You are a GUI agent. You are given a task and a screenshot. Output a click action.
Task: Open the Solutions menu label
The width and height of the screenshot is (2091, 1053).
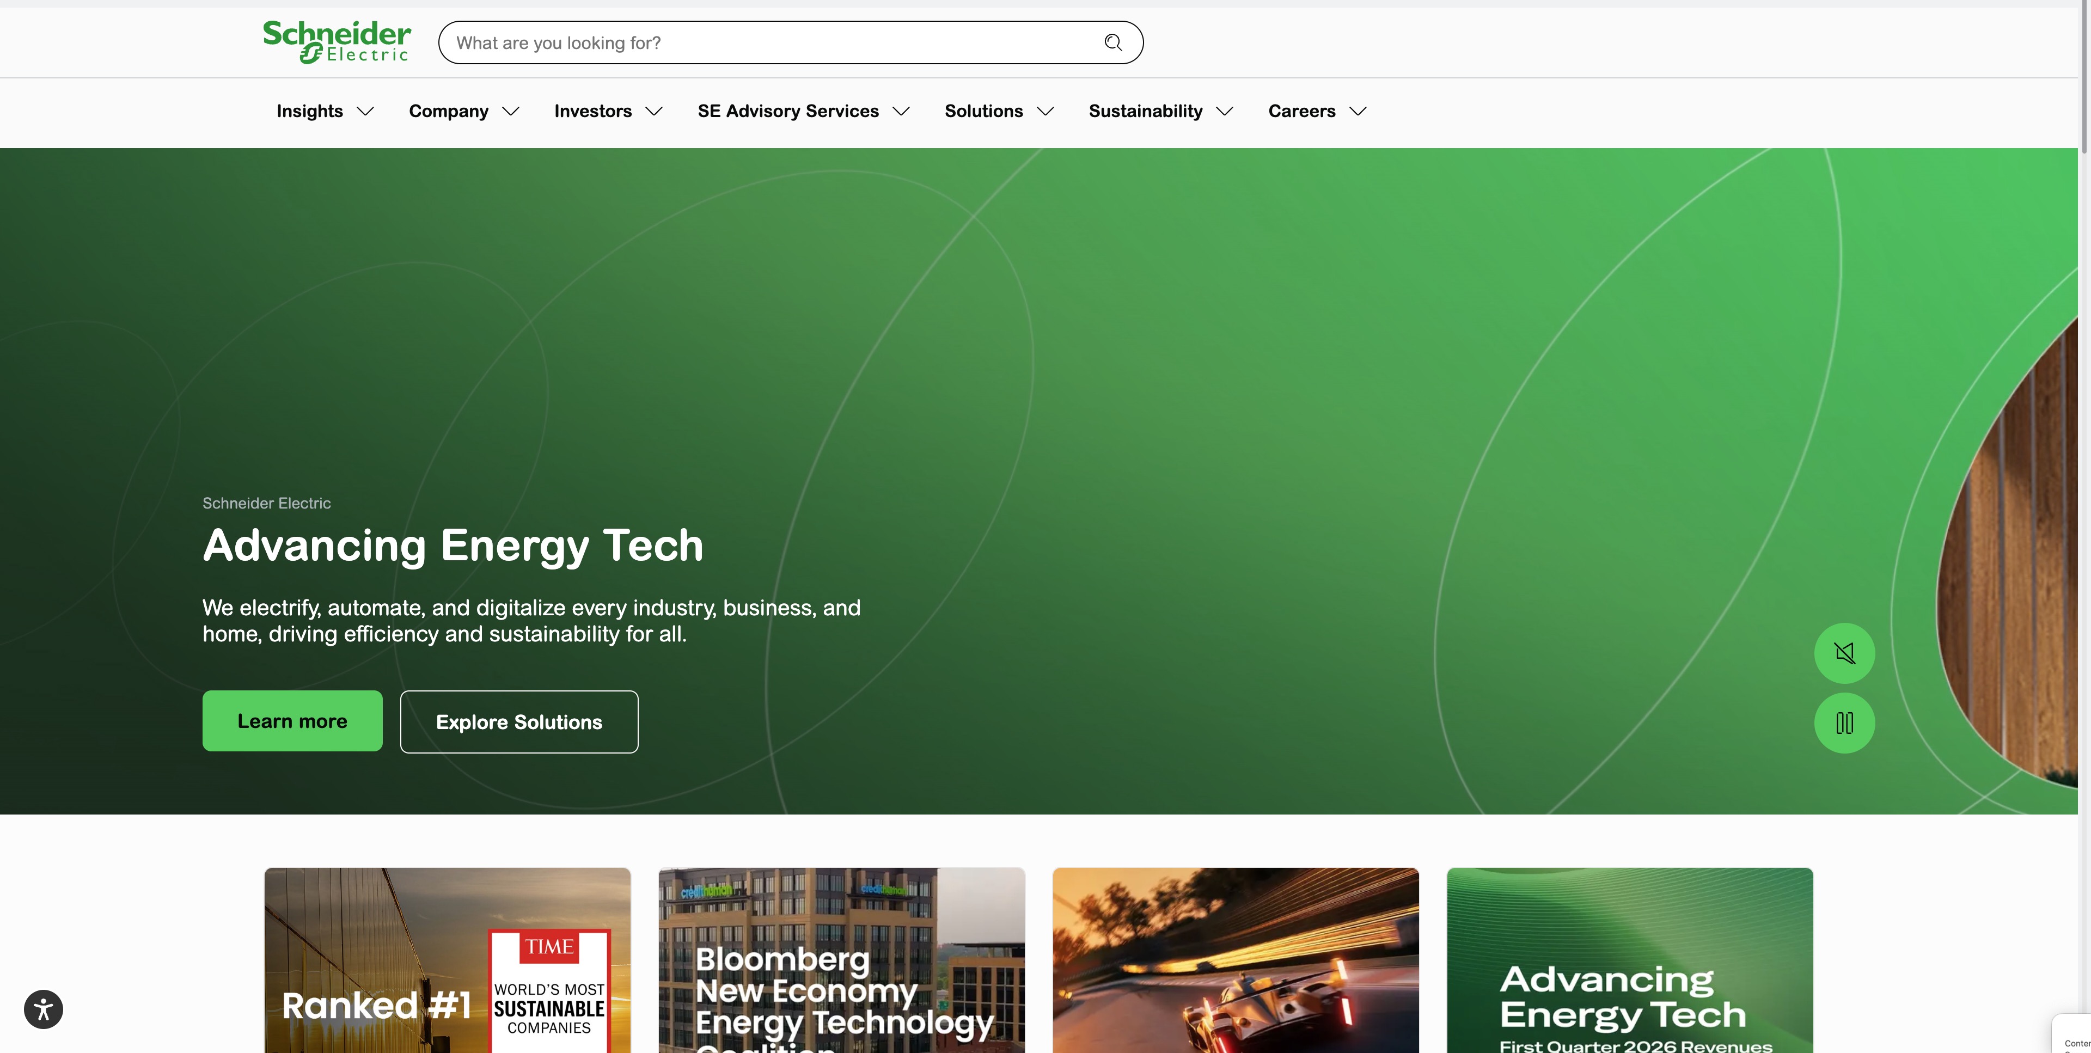point(984,111)
